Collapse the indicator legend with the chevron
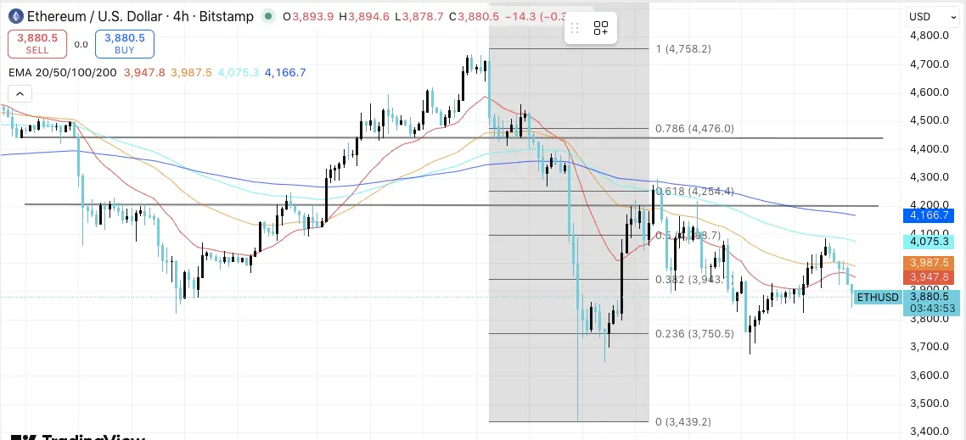Viewport: 966px width, 440px height. point(20,93)
